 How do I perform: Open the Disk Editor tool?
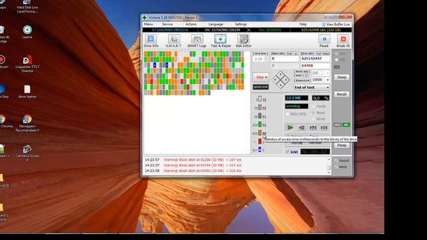244,41
